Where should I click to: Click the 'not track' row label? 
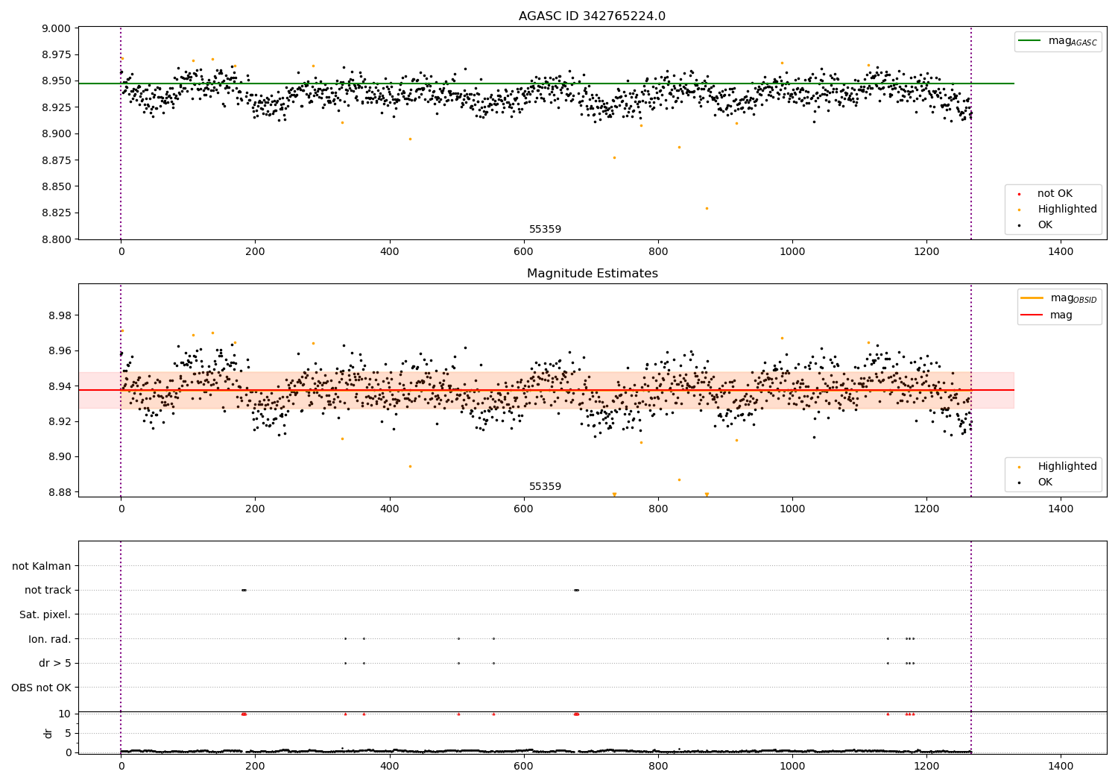(48, 591)
